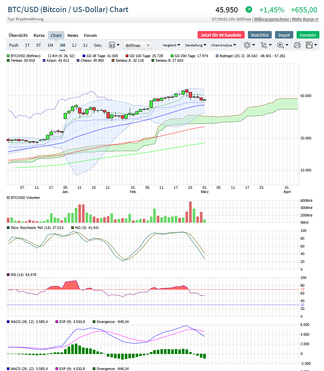
Task: Expand the Chart-Analyse dropdown
Action: point(223,45)
